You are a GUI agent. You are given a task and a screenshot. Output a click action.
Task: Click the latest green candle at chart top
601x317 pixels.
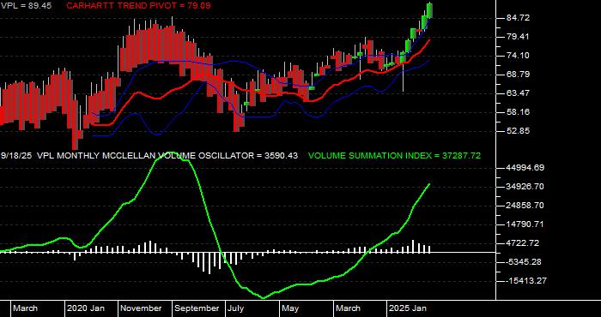429,10
